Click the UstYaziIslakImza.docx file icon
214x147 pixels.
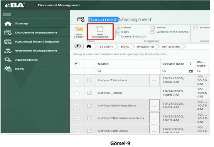point(89,106)
